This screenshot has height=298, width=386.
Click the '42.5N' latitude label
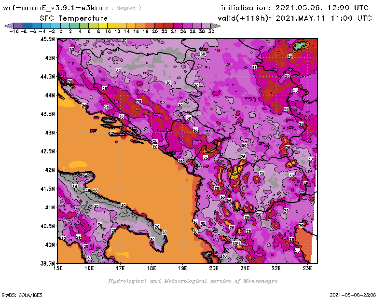47,151
